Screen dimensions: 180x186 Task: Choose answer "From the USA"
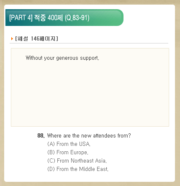click(x=73, y=144)
